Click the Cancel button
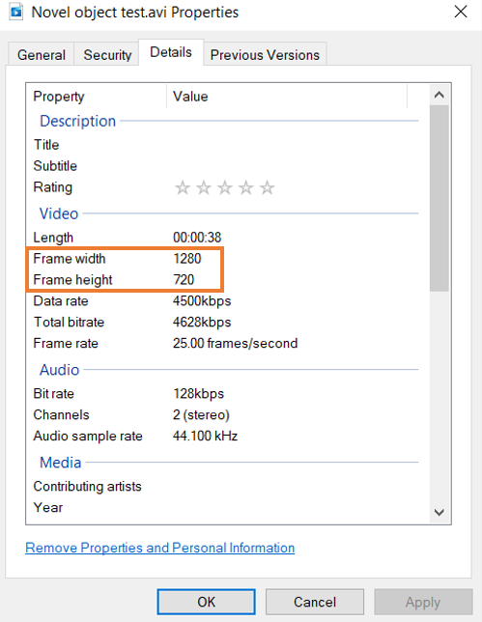 click(x=315, y=602)
